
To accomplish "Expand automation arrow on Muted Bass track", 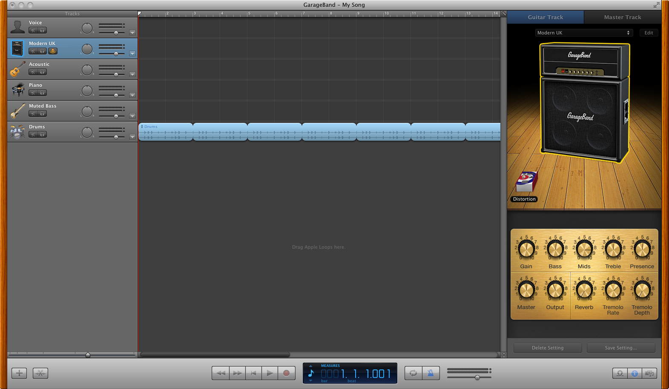I will coord(132,116).
